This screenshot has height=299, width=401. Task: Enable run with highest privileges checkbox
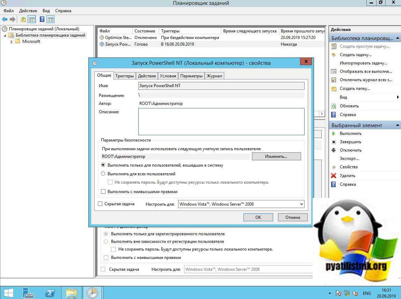pos(103,192)
